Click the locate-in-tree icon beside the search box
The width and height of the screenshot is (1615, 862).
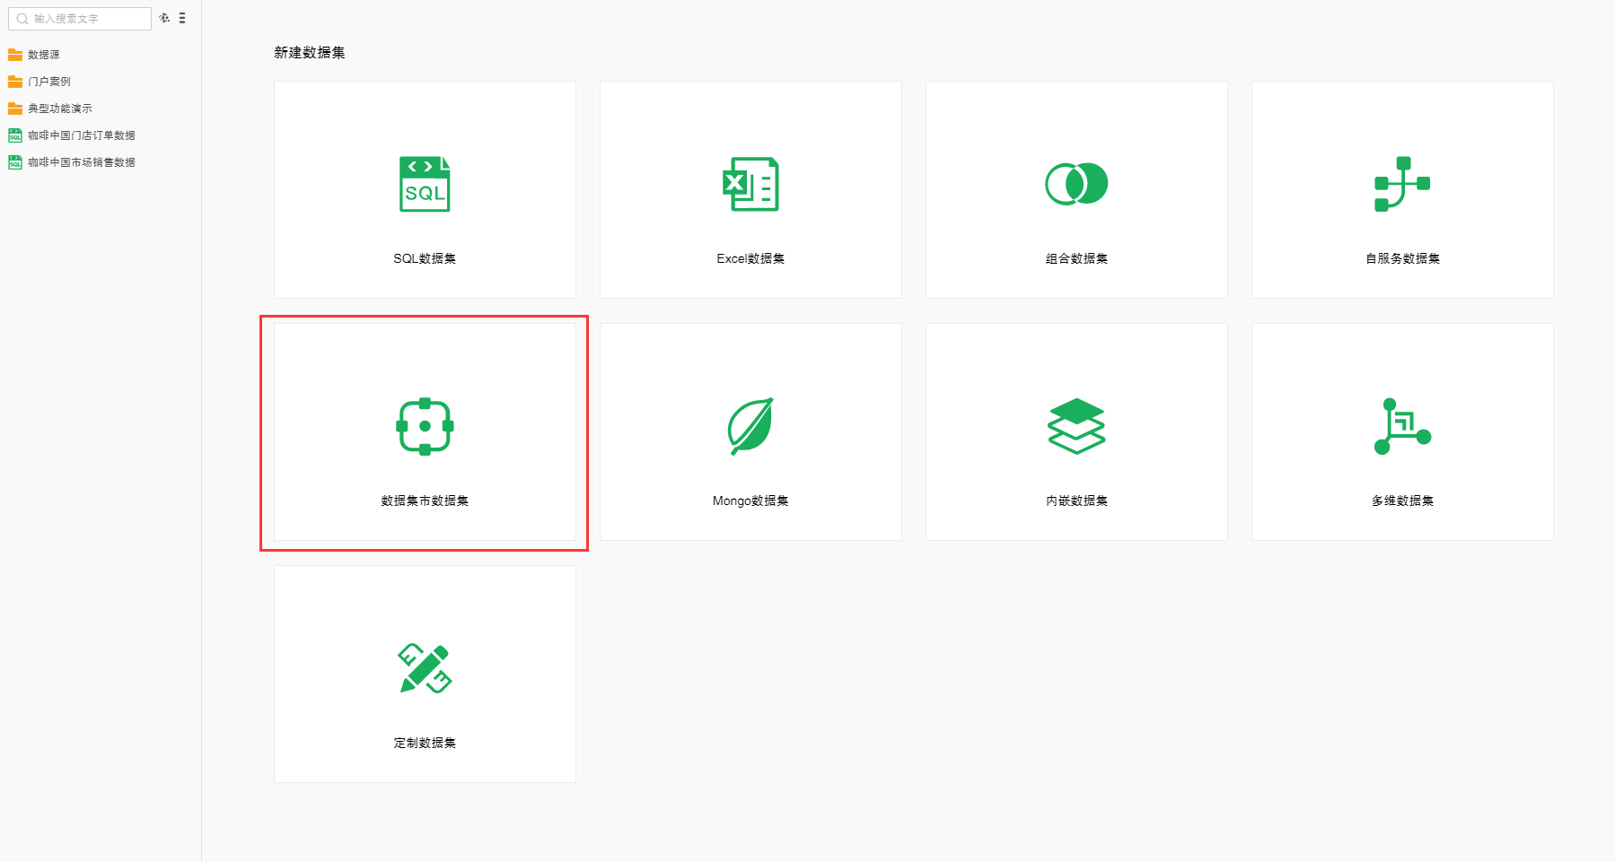tap(164, 18)
